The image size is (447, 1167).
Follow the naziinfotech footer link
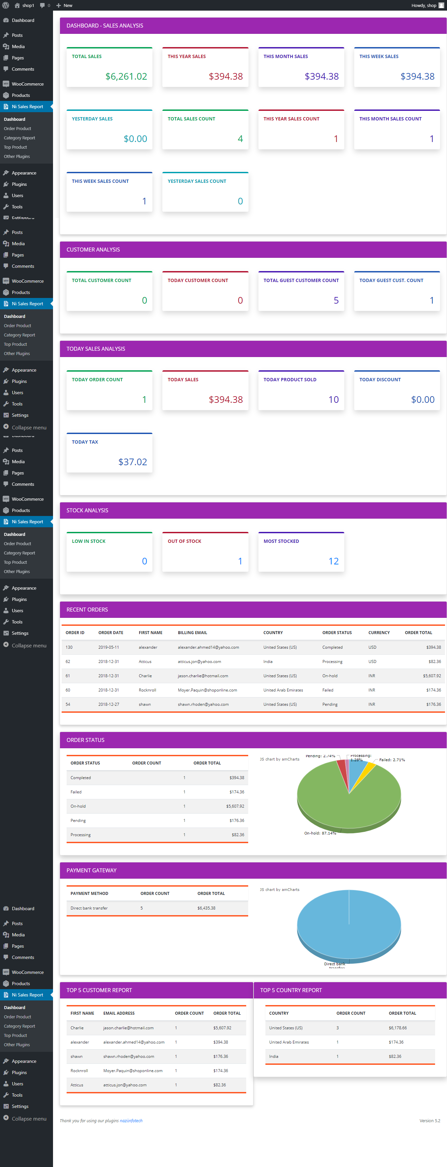coord(131,1120)
